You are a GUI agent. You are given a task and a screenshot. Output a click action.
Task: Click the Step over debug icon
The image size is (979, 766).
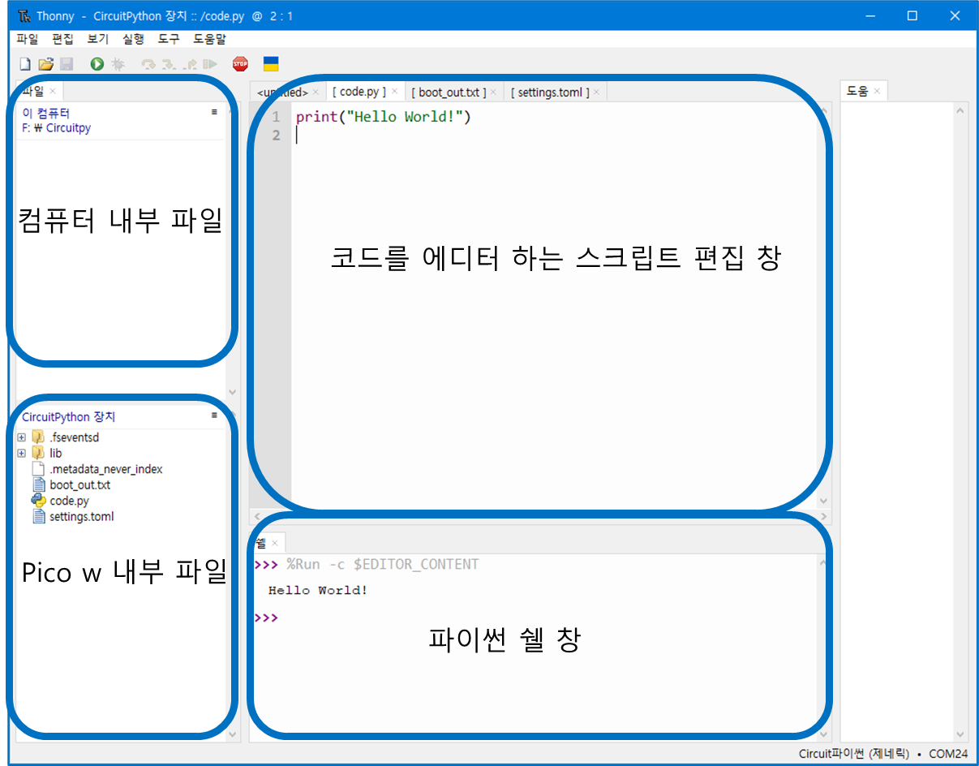click(148, 64)
